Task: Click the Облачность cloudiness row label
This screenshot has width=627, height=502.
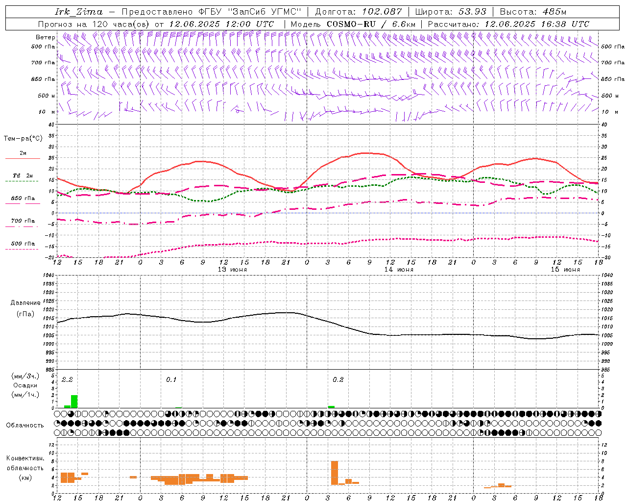Action: pyautogui.click(x=25, y=425)
